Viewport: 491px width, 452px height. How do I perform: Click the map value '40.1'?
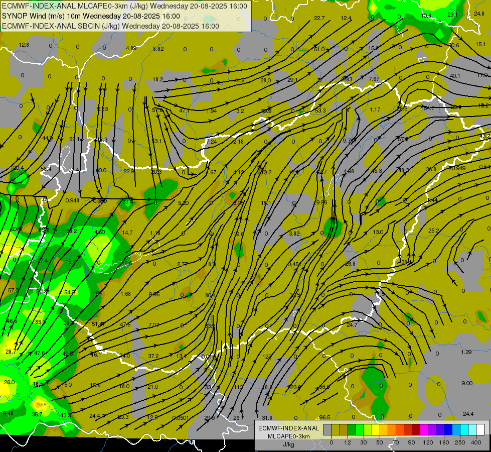[455, 76]
